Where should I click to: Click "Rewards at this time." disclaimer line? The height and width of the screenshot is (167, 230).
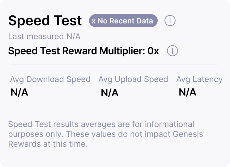click(48, 144)
